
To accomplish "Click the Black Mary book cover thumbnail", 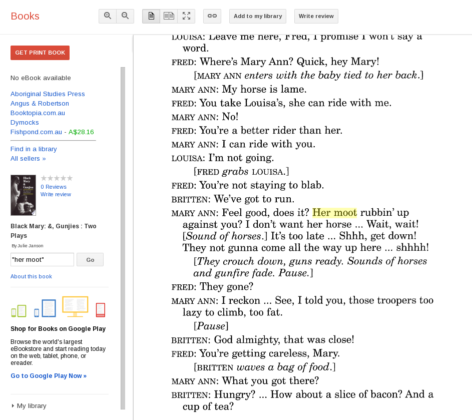I will click(x=23, y=195).
